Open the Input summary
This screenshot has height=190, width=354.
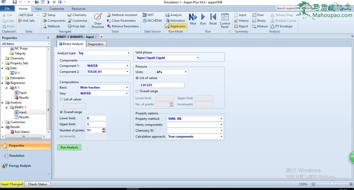coord(240,15)
